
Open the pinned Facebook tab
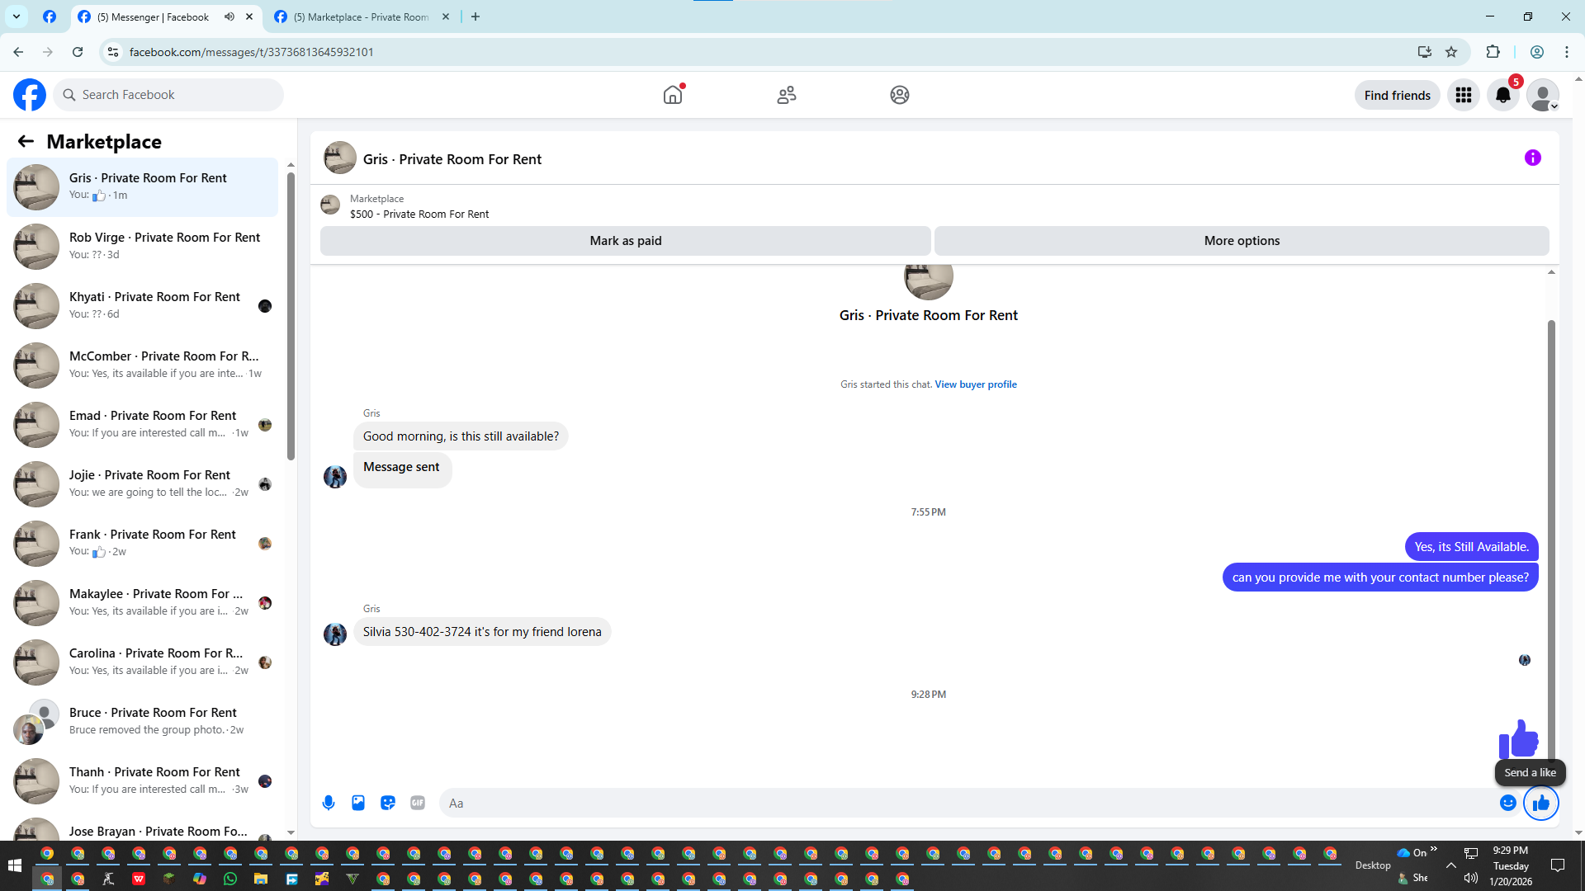(50, 16)
